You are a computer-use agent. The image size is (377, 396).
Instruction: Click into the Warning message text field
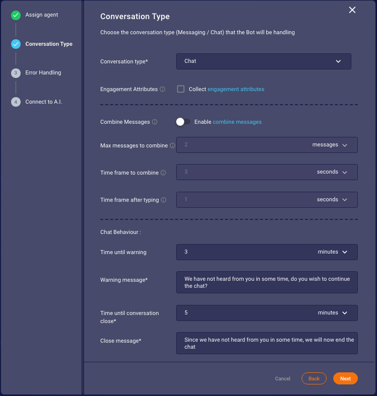pyautogui.click(x=267, y=282)
